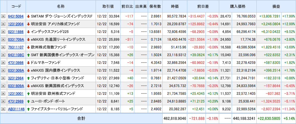
Task: Select the holdings value 13.6581
Action: point(155,32)
